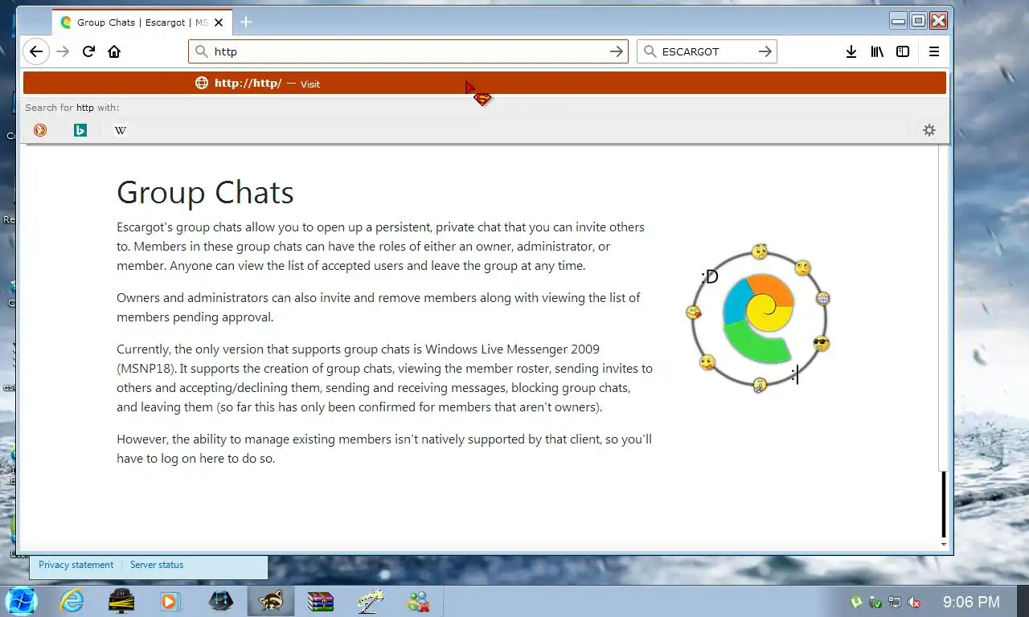Click the Go arrow in the address bar
This screenshot has height=617, width=1029.
pyautogui.click(x=617, y=51)
